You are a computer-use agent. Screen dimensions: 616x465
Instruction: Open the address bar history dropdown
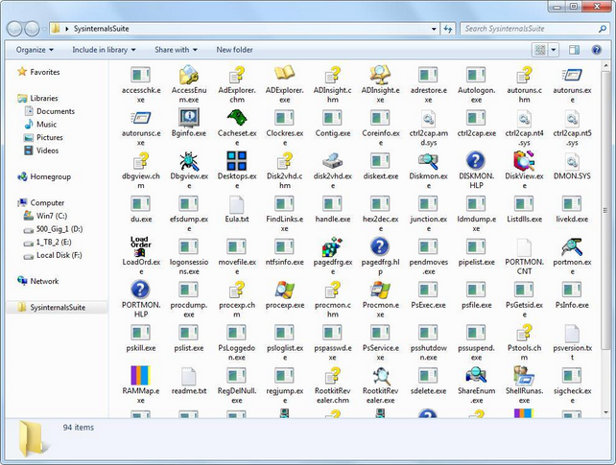[x=434, y=29]
